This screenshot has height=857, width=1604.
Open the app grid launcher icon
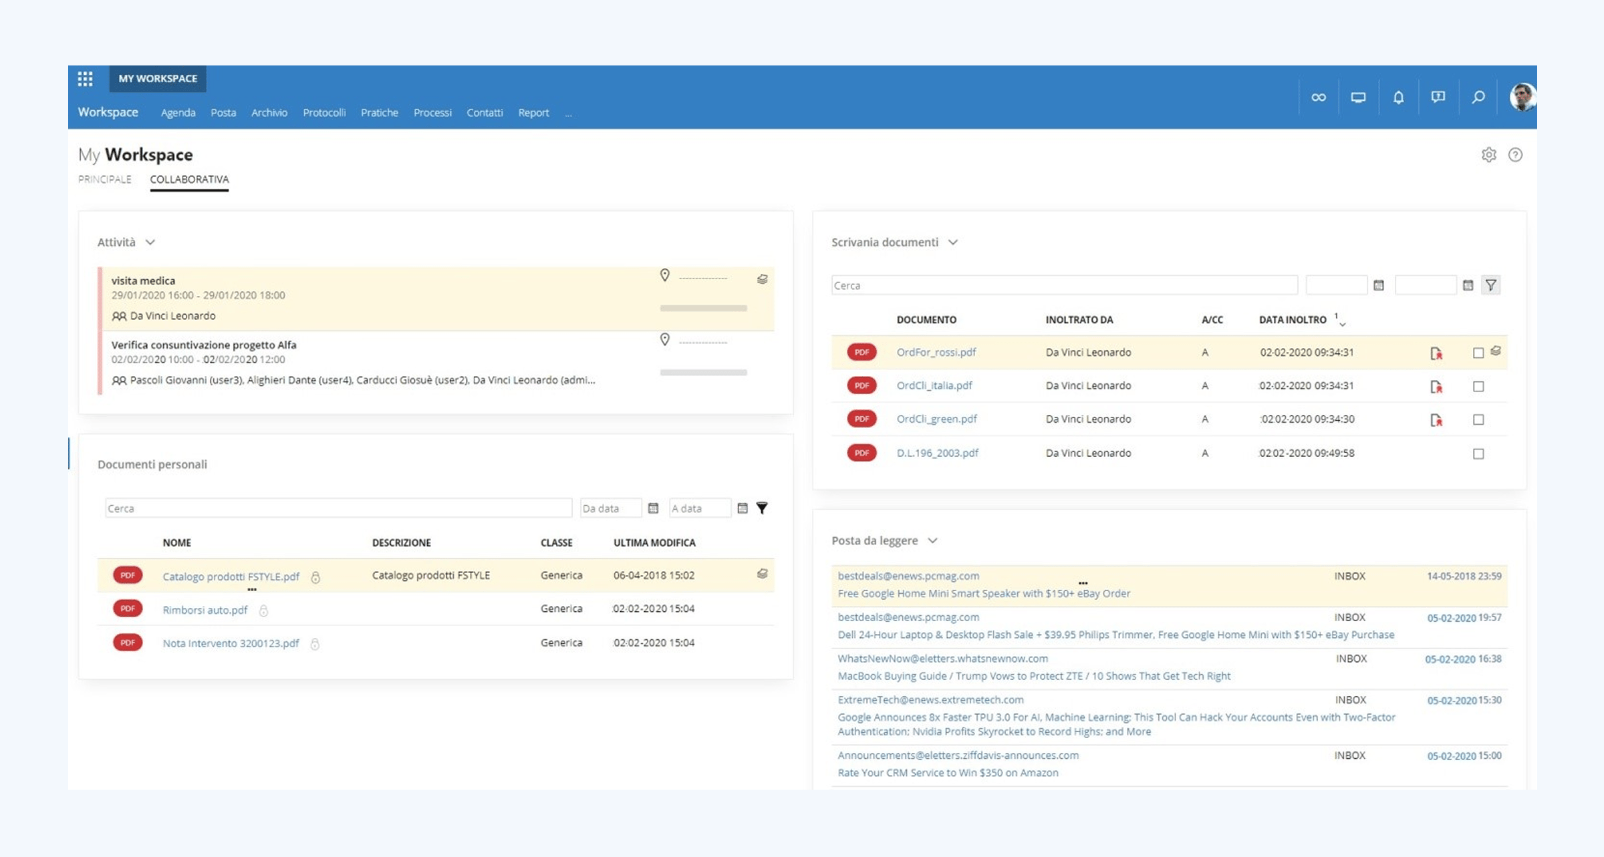[85, 79]
